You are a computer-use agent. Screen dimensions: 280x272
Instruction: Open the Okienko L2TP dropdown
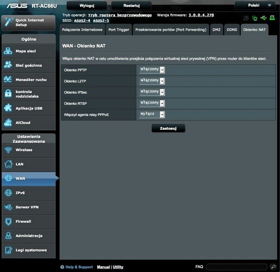(152, 81)
